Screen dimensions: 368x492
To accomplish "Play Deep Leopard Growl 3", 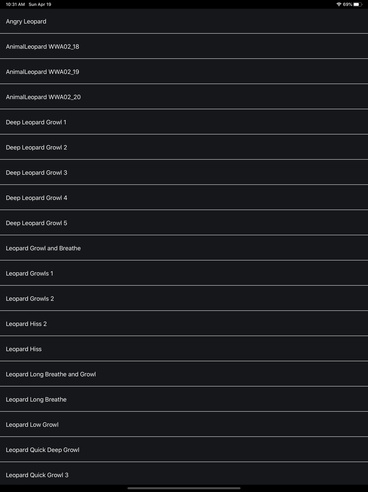I will [184, 172].
